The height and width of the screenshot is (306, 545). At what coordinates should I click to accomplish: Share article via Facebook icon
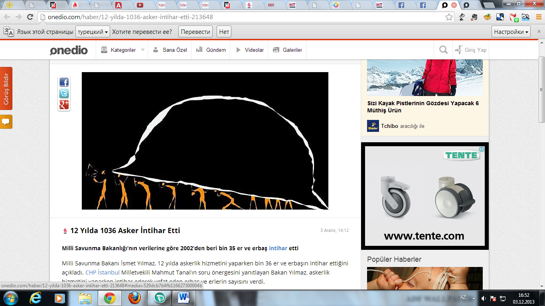(64, 82)
